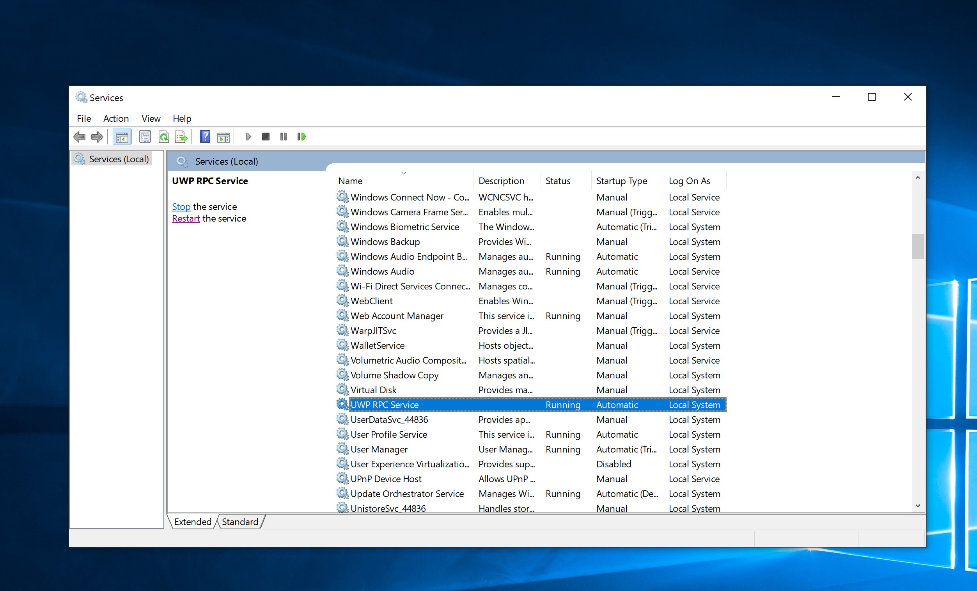Viewport: 977px width, 591px height.
Task: Click the Services title bar gear icon
Action: coord(81,97)
